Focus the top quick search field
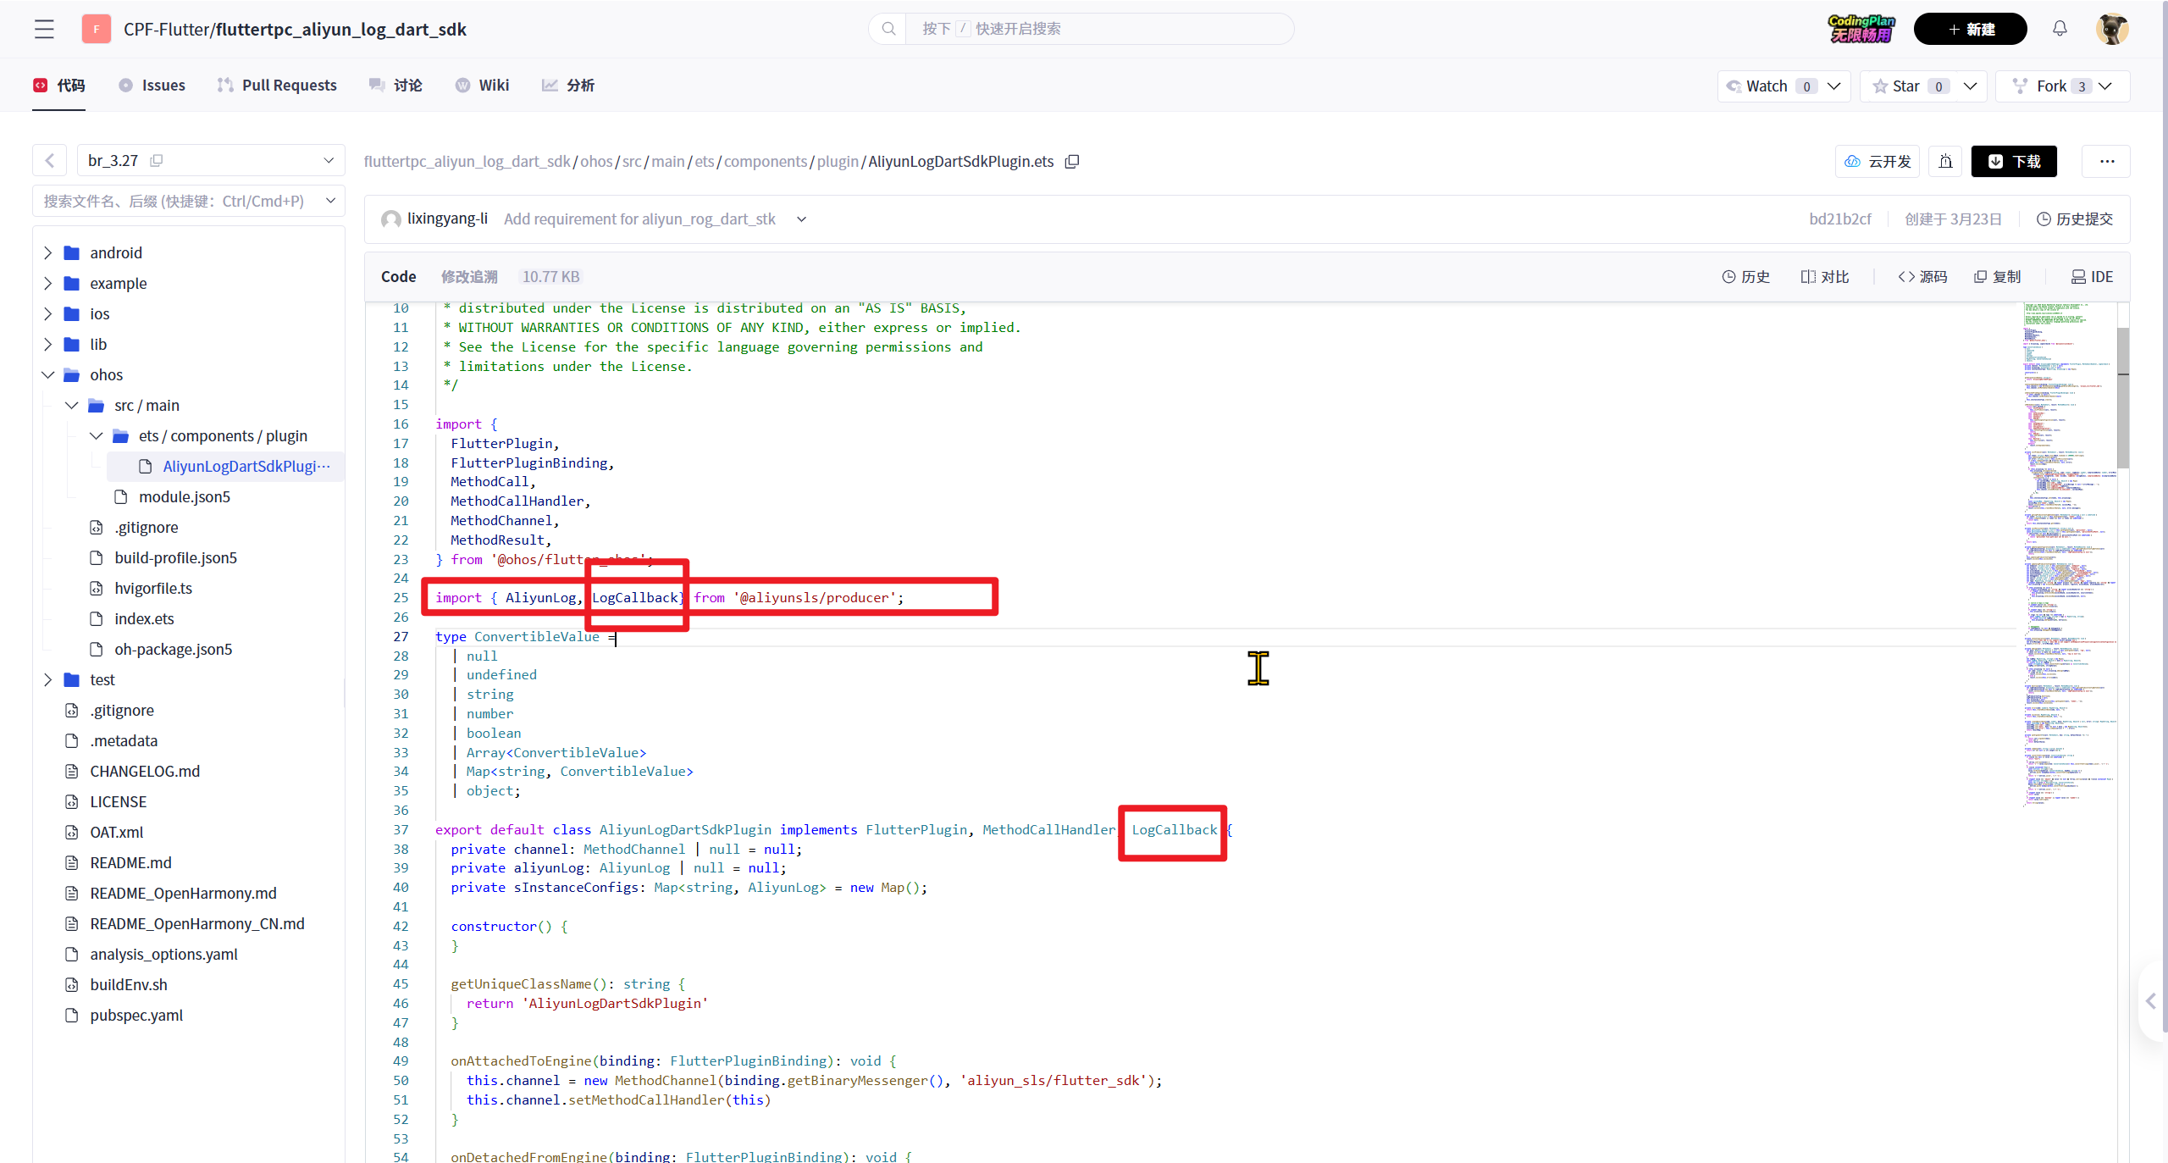Screen dimensions: 2168x1163 click(1099, 29)
